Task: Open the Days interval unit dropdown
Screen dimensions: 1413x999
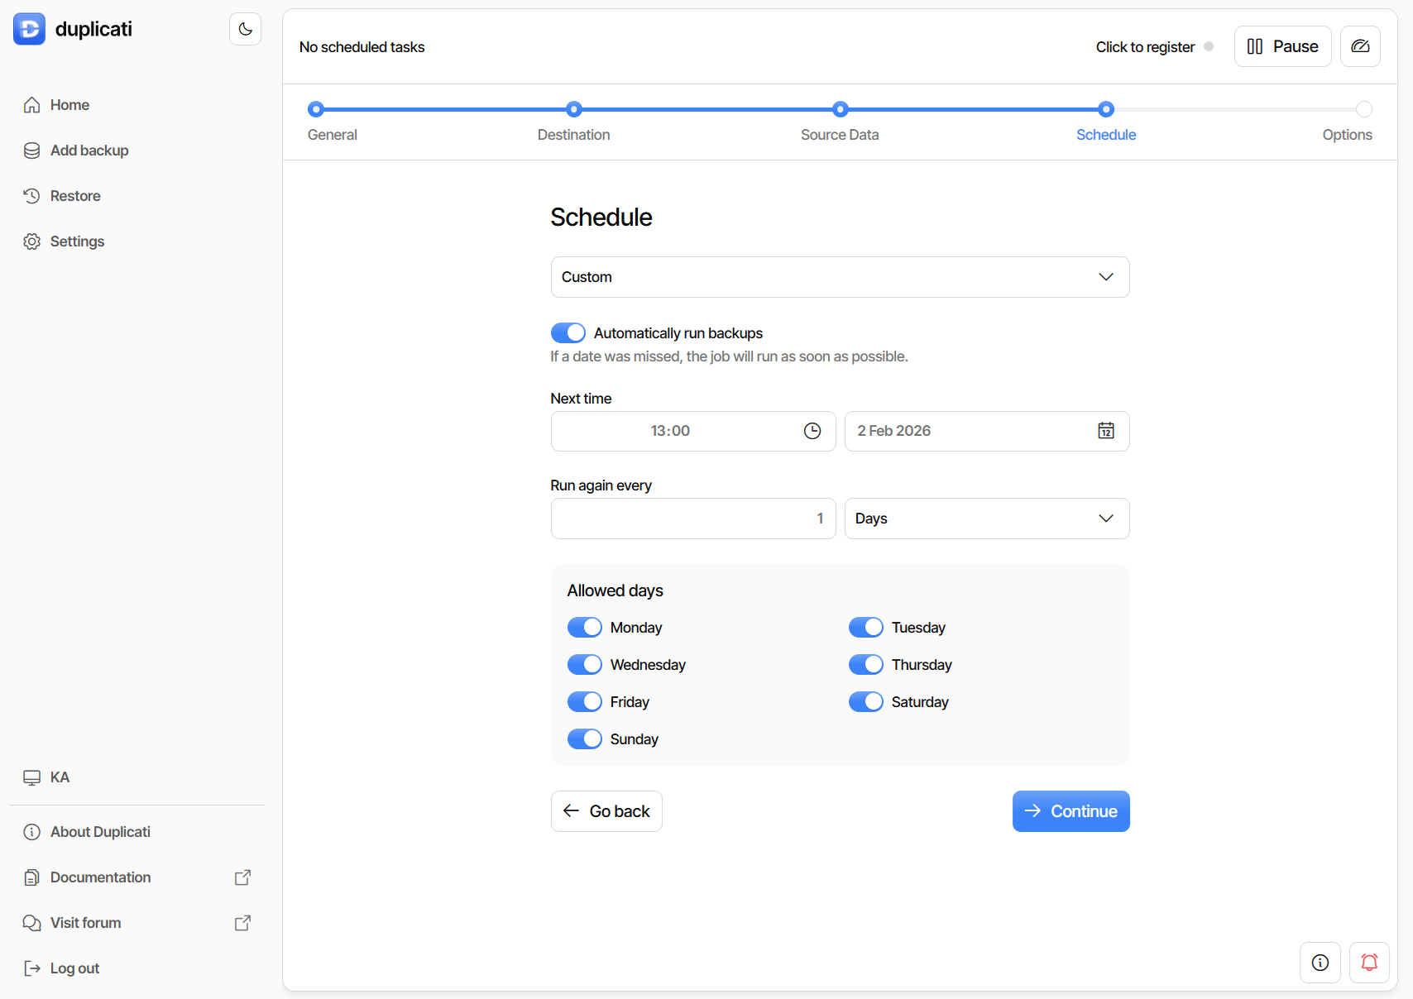Action: pos(986,519)
